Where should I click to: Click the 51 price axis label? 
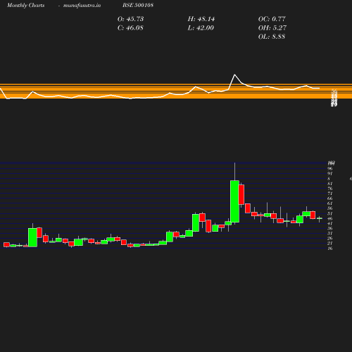[x=330, y=213]
